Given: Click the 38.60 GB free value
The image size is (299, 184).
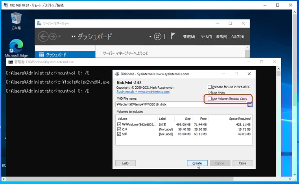Looking at the screenshot, I should click(200, 129).
